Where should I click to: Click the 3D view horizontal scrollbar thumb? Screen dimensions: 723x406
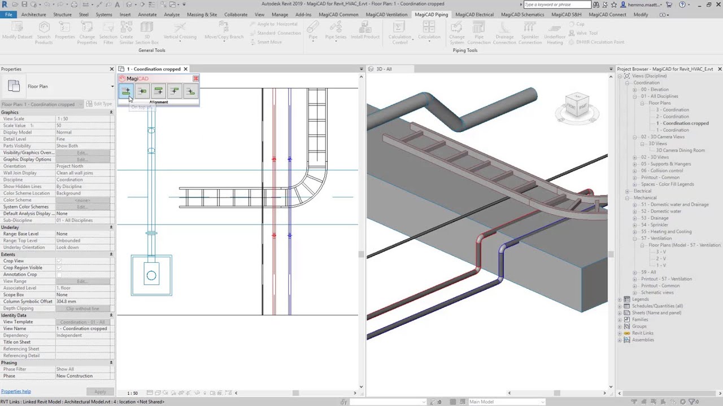pos(557,393)
